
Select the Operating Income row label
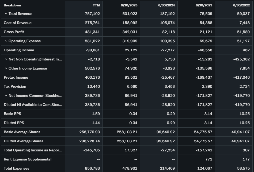[x=19, y=50]
